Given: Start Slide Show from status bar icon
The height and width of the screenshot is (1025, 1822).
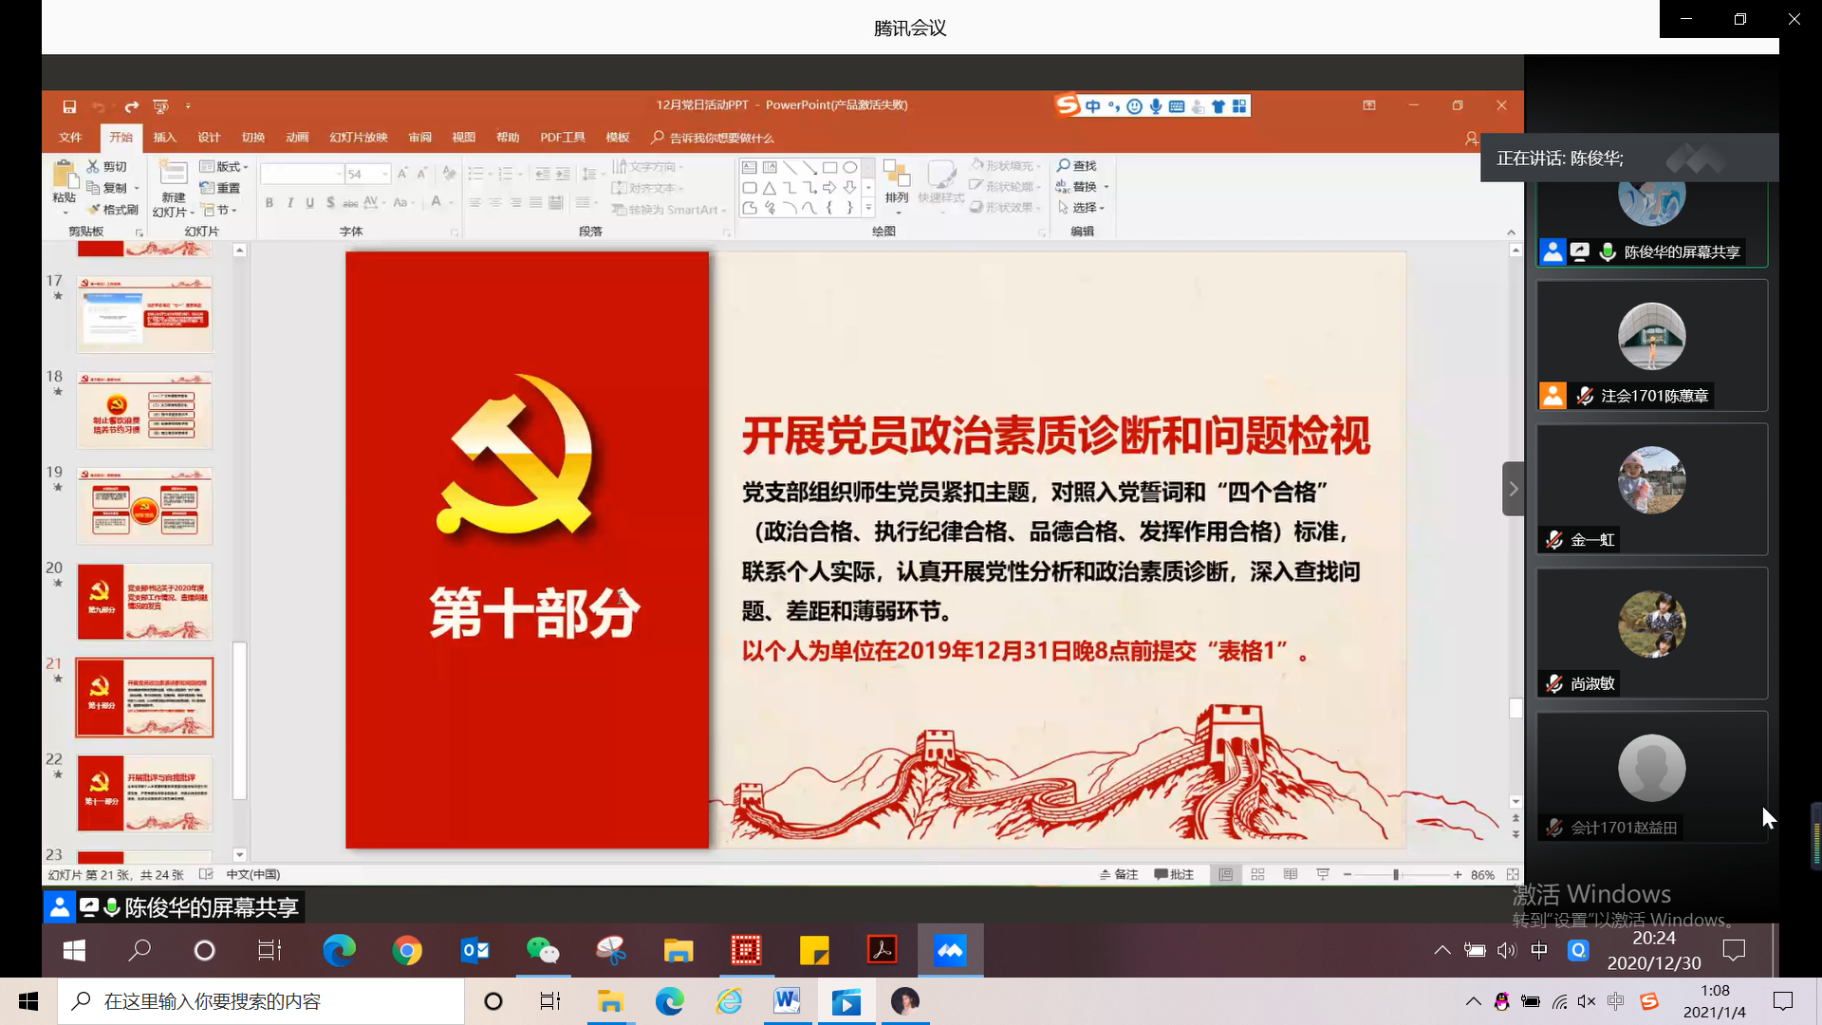Looking at the screenshot, I should [1323, 875].
